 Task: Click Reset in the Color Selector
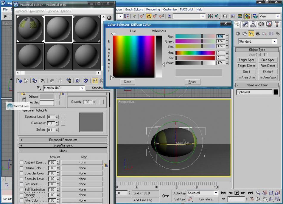[x=192, y=82]
